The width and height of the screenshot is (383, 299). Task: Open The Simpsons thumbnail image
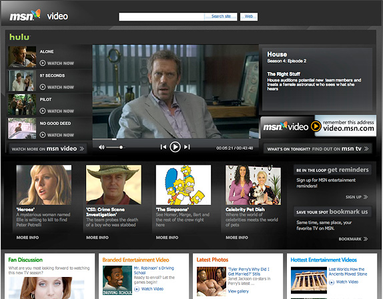tap(183, 185)
